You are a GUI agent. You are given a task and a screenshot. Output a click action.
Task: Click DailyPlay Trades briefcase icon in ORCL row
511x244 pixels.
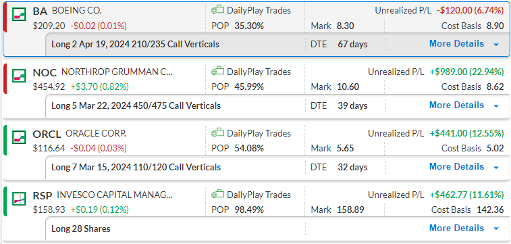[x=217, y=133]
